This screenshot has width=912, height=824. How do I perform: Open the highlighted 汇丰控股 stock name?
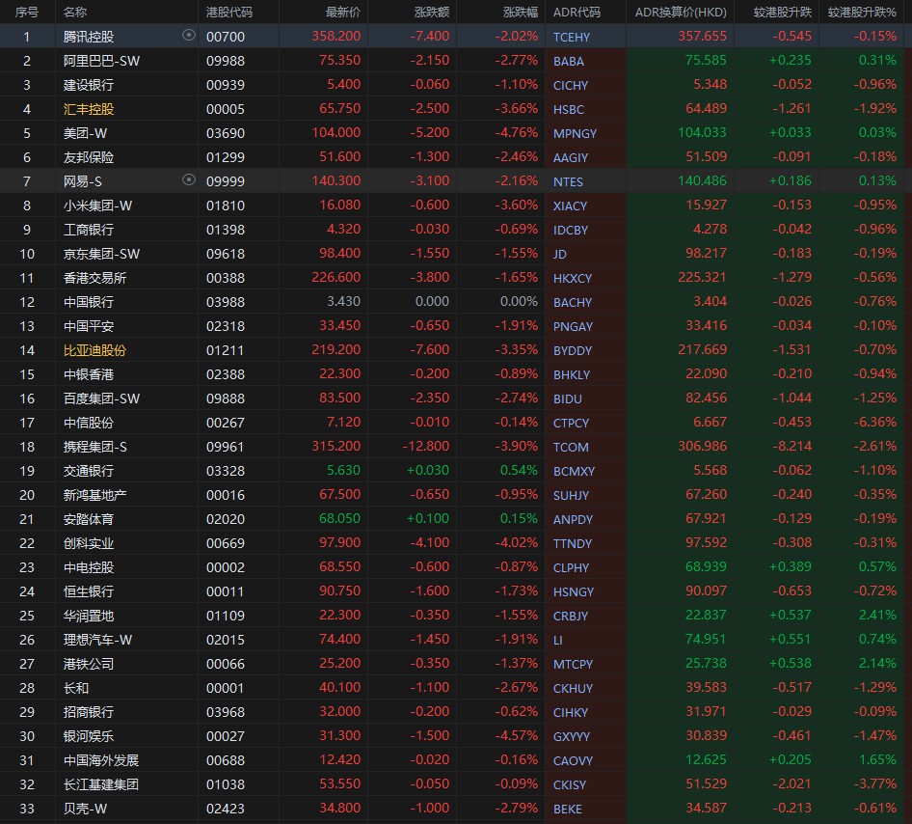89,109
